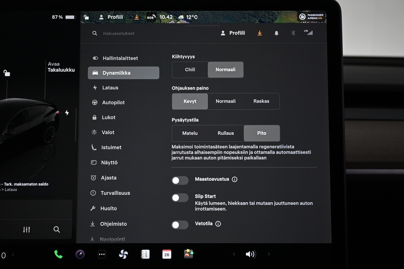Open the three-dots app launcher
Image resolution: width=404 pixels, height=269 pixels.
pyautogui.click(x=102, y=254)
